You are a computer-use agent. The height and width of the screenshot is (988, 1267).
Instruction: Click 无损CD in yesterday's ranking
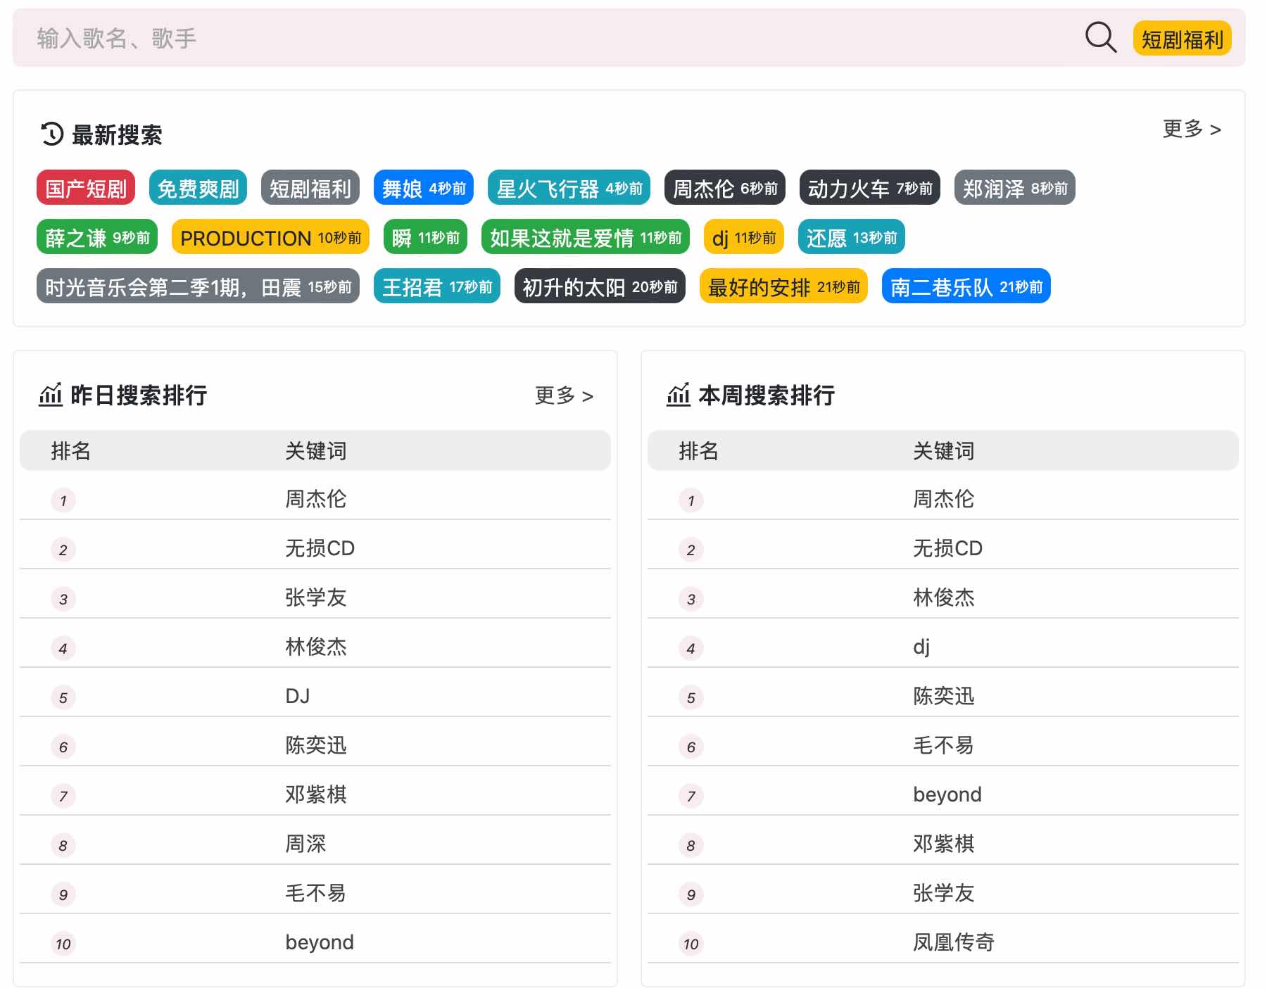320,548
